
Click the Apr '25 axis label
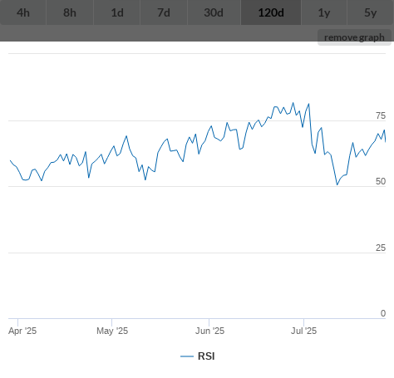coord(22,331)
